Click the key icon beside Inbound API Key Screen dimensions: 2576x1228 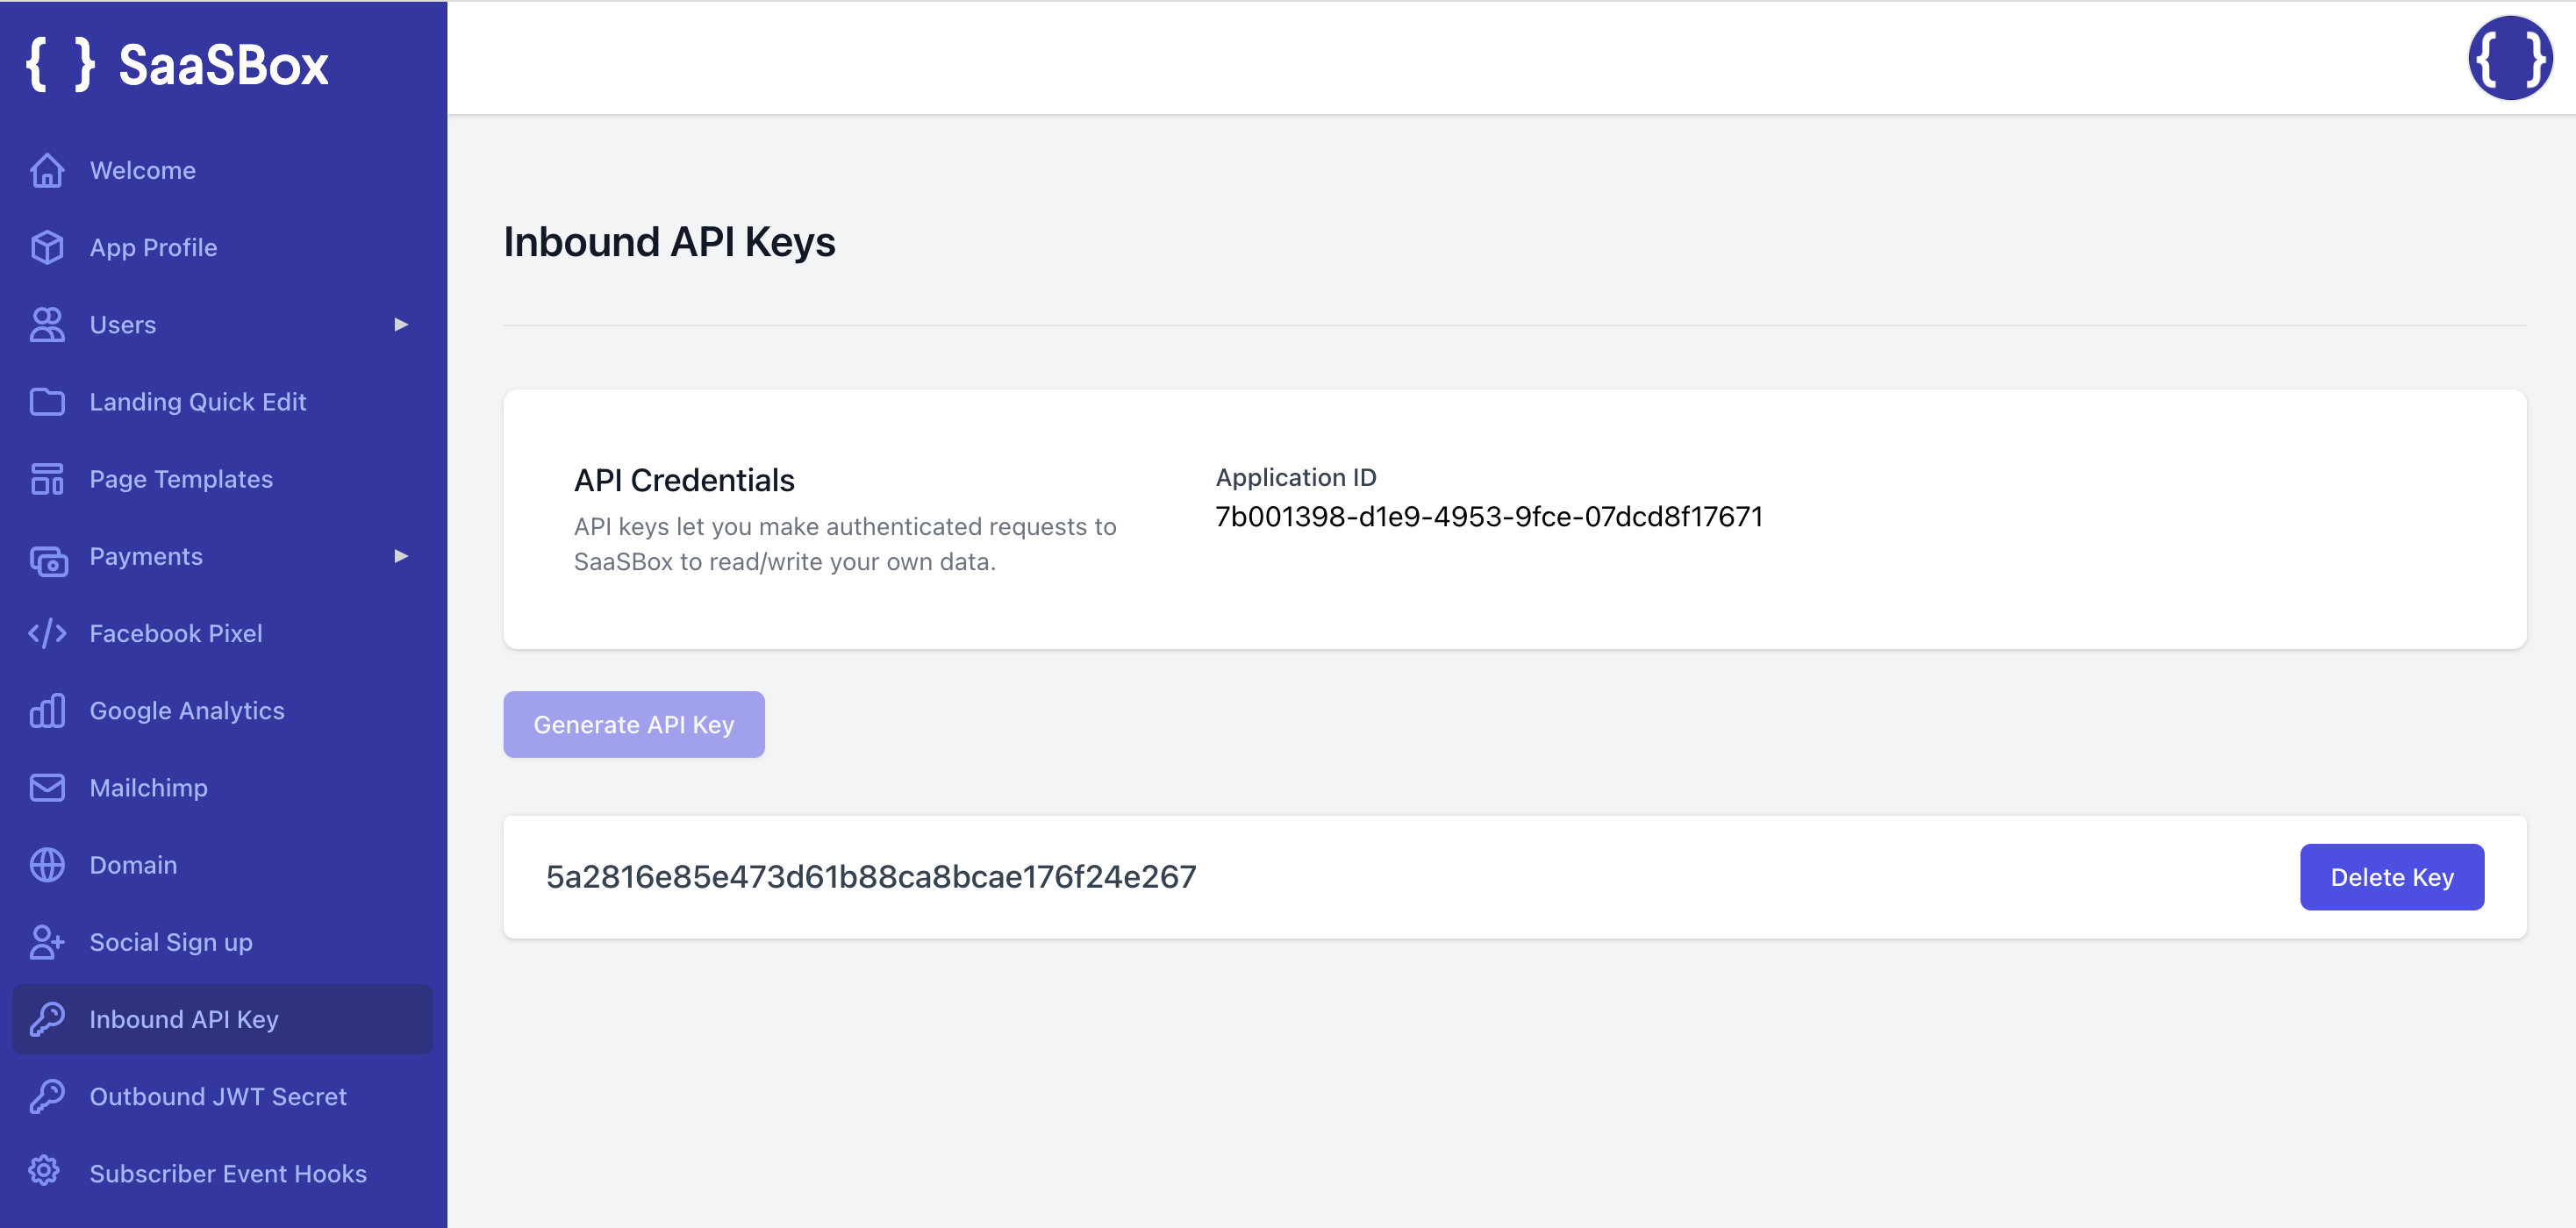click(47, 1018)
